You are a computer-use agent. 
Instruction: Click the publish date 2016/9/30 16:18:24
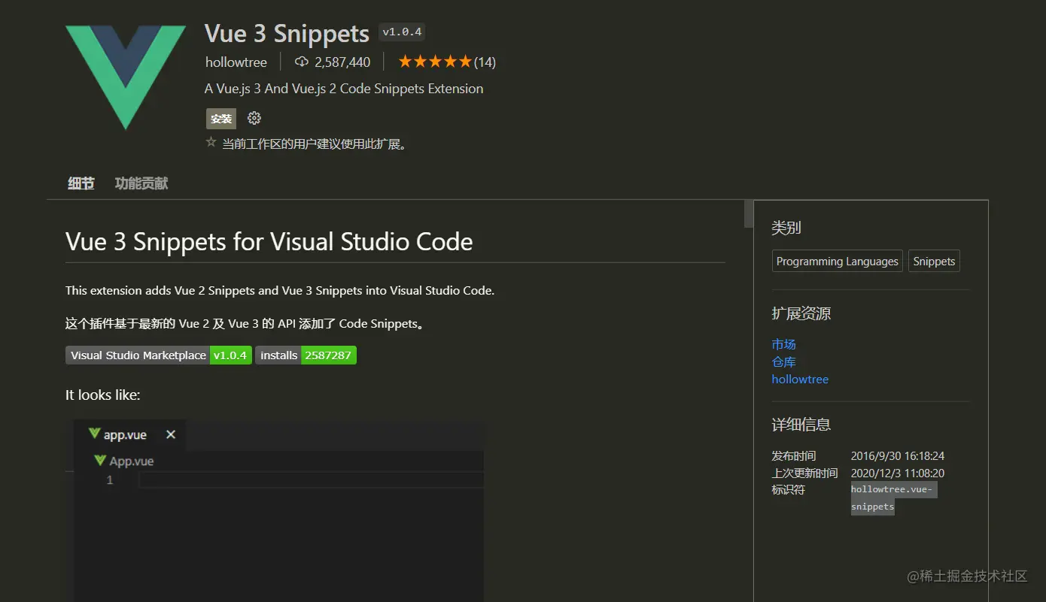[x=898, y=455]
